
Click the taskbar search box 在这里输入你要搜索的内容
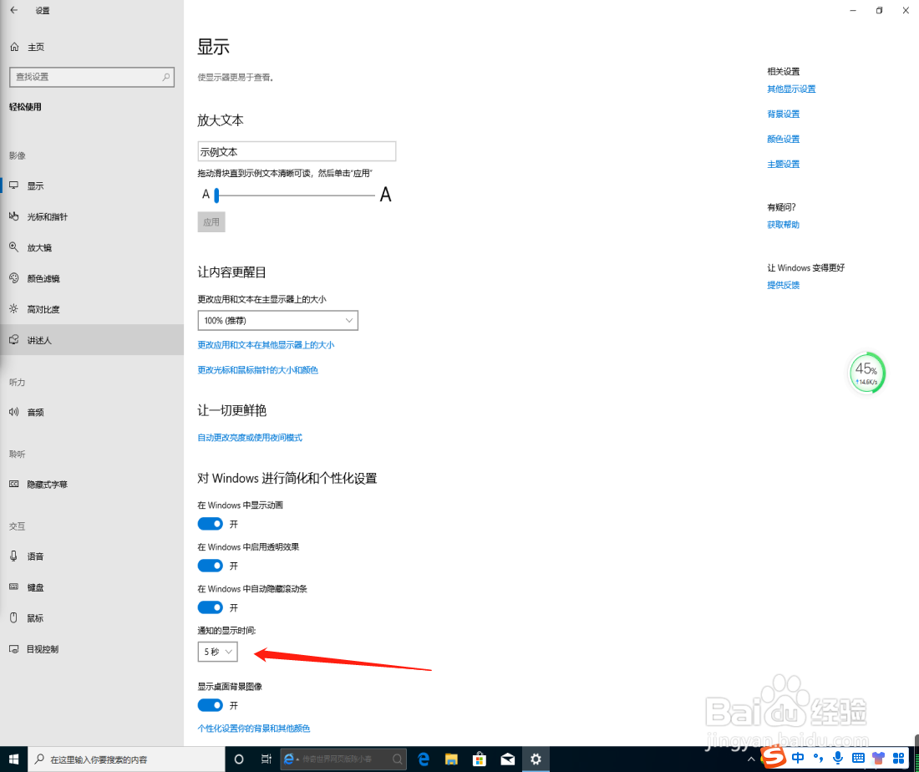click(x=126, y=759)
